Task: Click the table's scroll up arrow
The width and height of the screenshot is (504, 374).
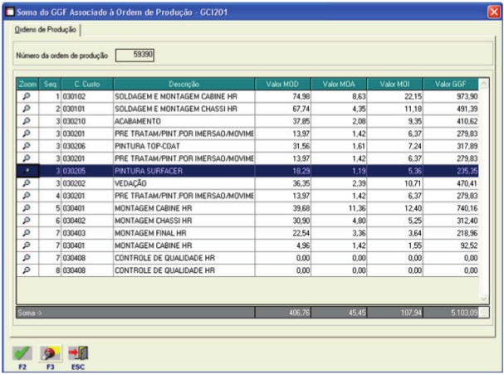Action: tap(484, 84)
